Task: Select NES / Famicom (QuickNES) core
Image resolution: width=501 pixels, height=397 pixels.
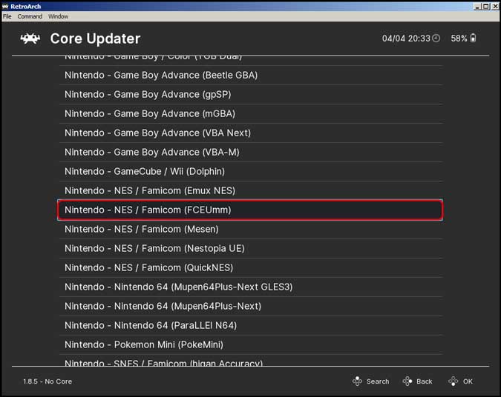Action: pos(251,267)
